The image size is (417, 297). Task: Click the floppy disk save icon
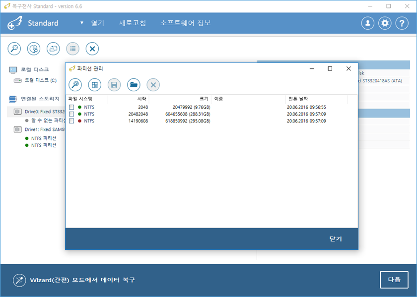(114, 85)
